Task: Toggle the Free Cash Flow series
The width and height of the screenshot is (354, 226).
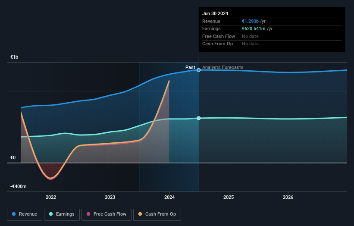Action: tap(107, 214)
